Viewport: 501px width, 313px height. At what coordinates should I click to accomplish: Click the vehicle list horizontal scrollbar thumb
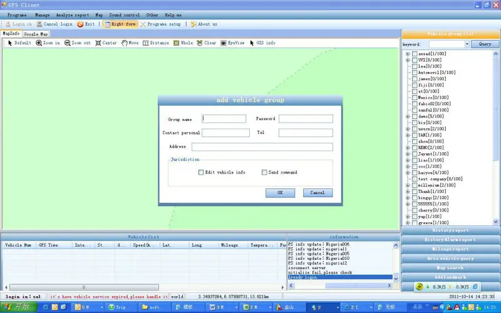point(84,287)
